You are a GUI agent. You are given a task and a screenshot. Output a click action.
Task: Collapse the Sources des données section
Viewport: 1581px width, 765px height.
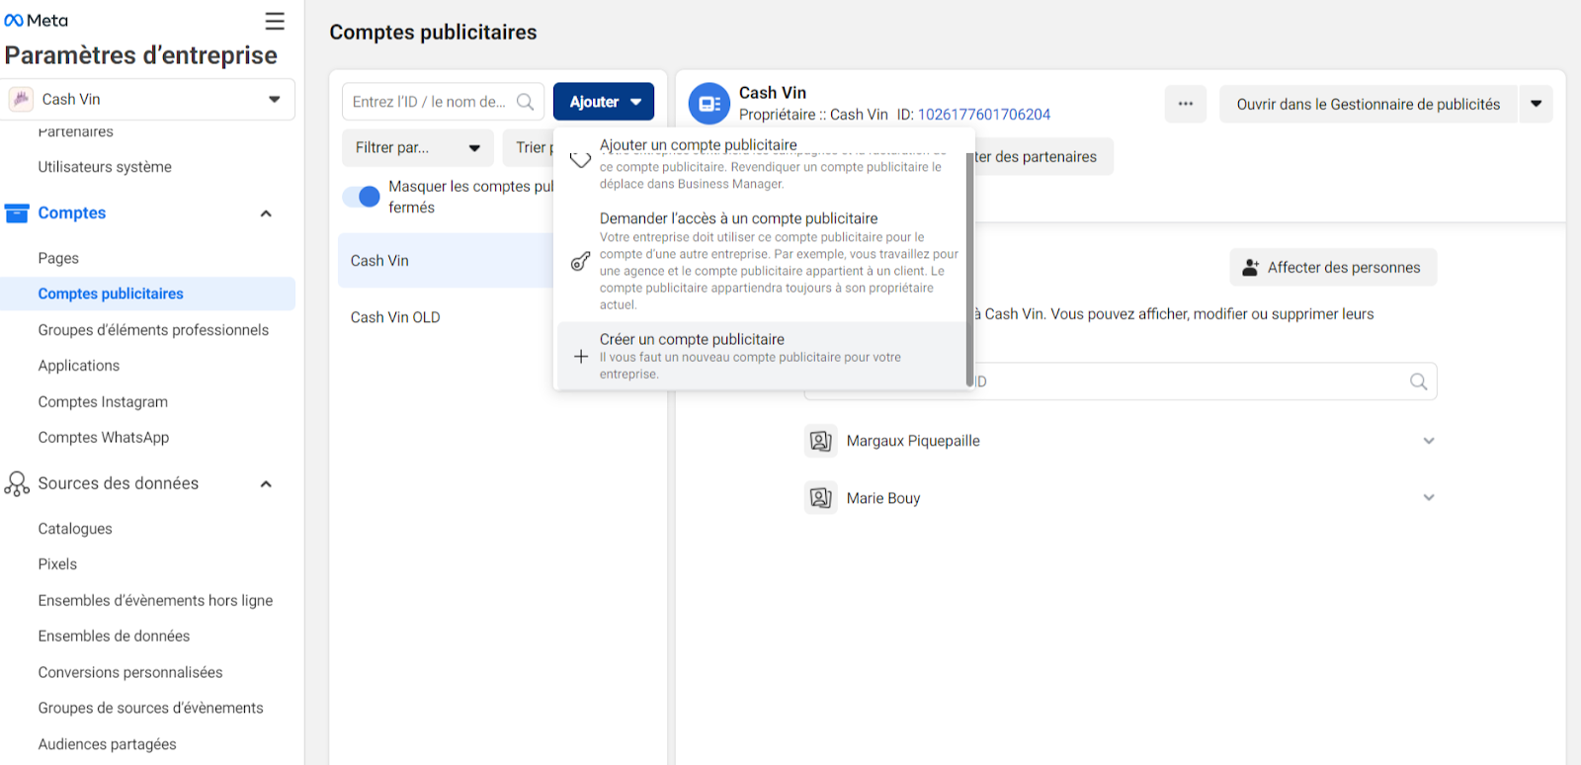tap(266, 484)
